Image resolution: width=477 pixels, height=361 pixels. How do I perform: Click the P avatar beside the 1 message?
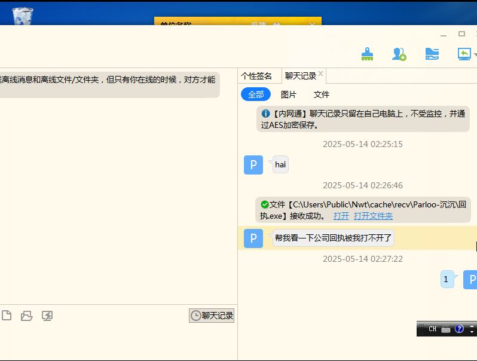coord(470,280)
